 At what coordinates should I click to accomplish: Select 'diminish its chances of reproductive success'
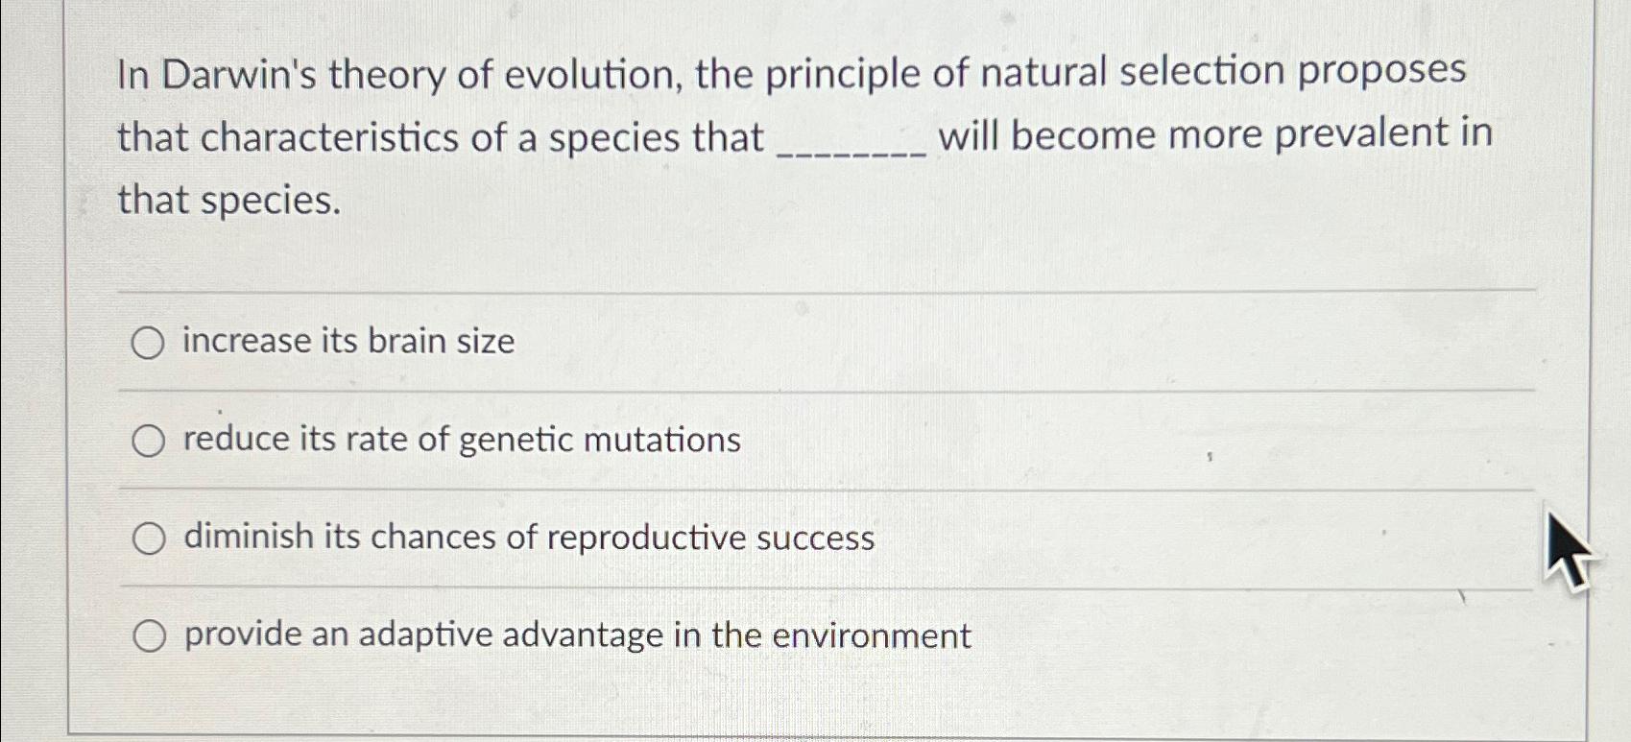149,538
